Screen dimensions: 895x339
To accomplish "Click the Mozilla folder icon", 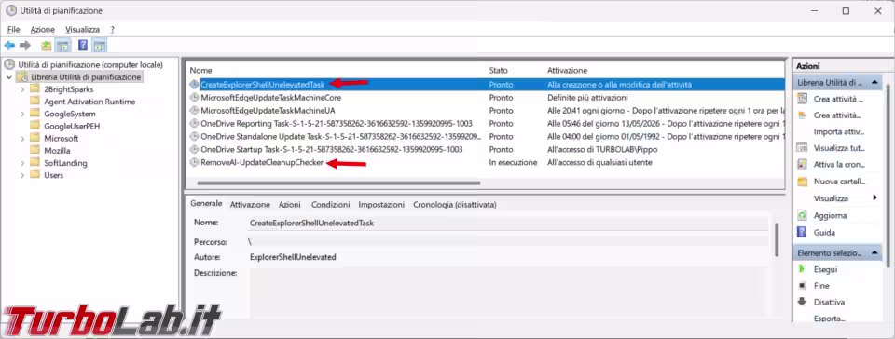I will coord(34,151).
